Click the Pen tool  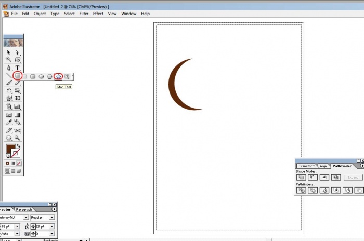coord(9,68)
